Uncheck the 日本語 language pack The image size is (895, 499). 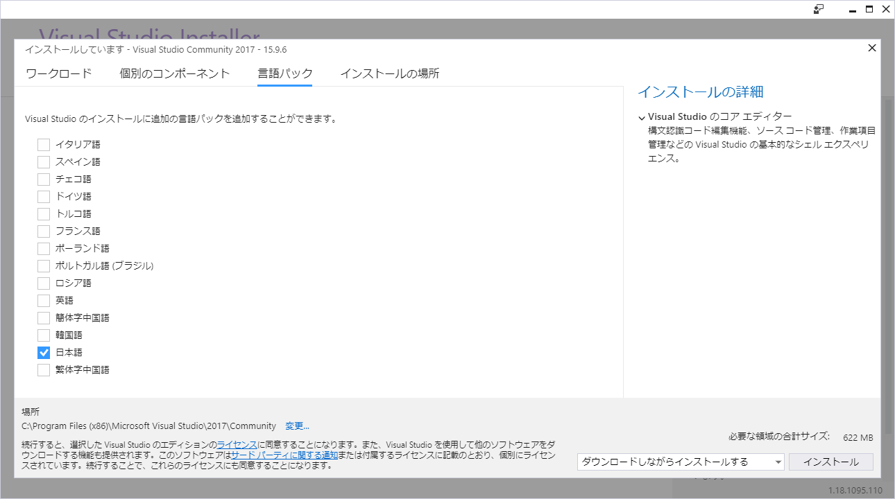click(x=44, y=352)
